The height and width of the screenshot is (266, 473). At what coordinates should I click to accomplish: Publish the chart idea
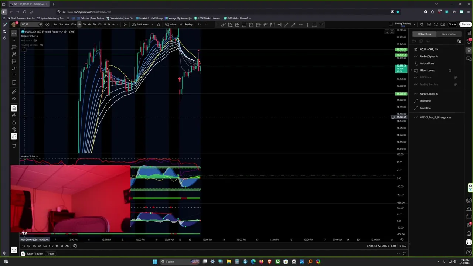[x=465, y=24]
